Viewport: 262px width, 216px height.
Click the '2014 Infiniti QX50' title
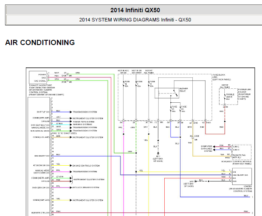click(x=135, y=10)
